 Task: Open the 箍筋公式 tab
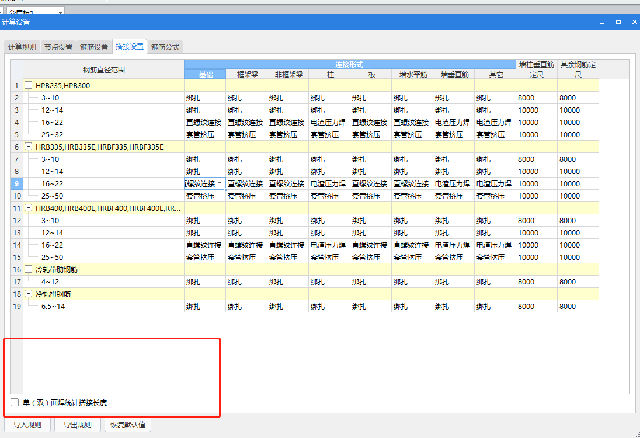[165, 47]
